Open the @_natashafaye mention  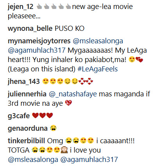[73, 94]
